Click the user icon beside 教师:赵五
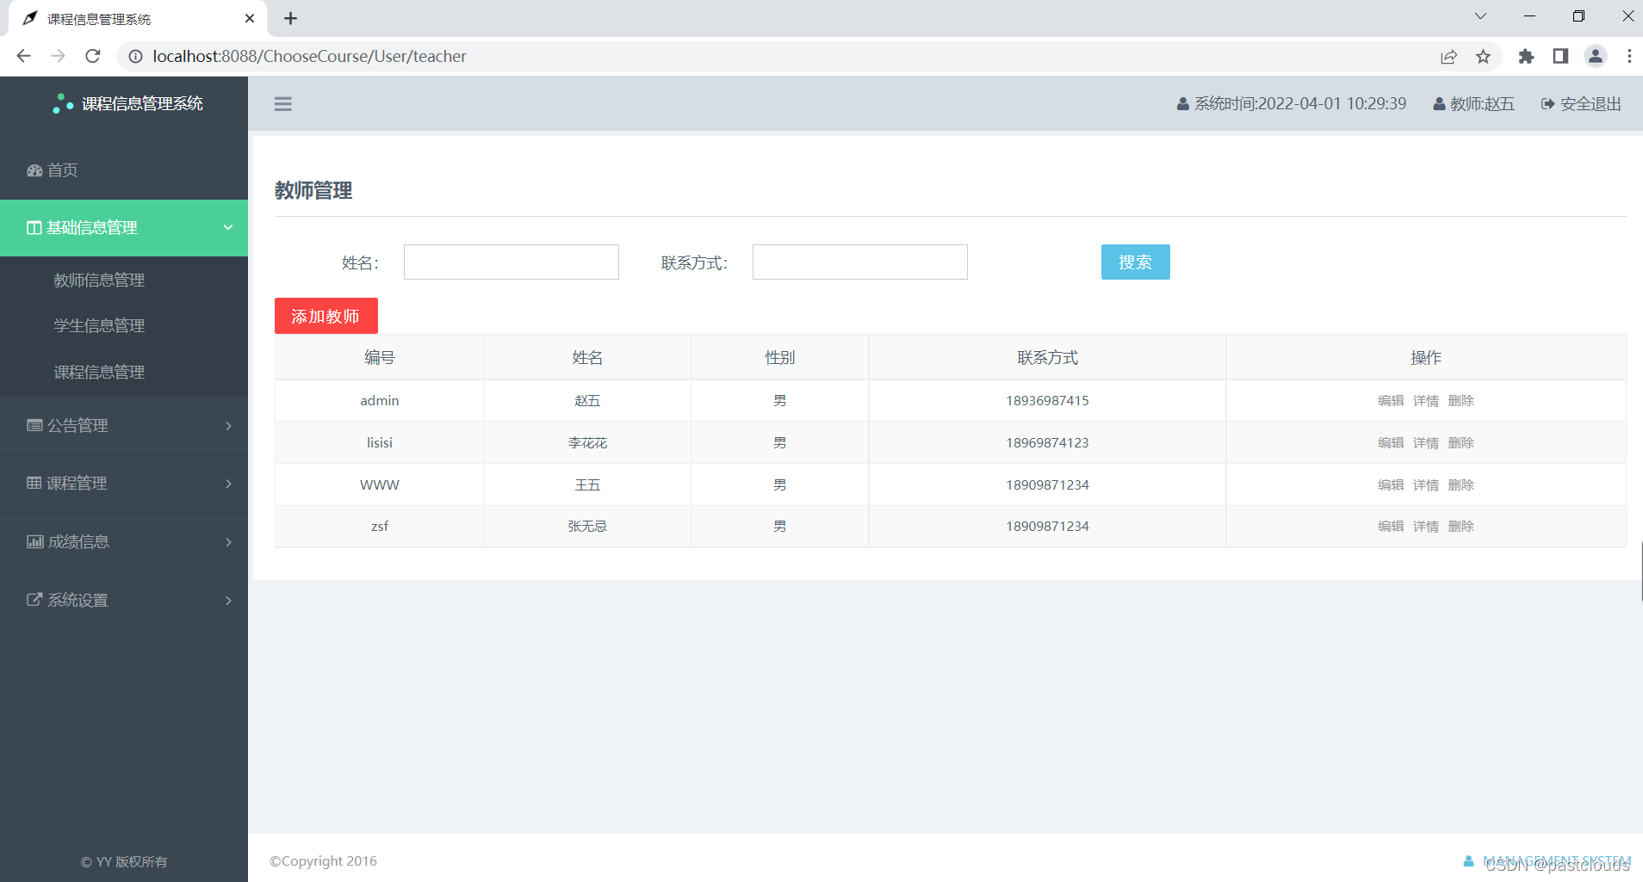 coord(1439,103)
